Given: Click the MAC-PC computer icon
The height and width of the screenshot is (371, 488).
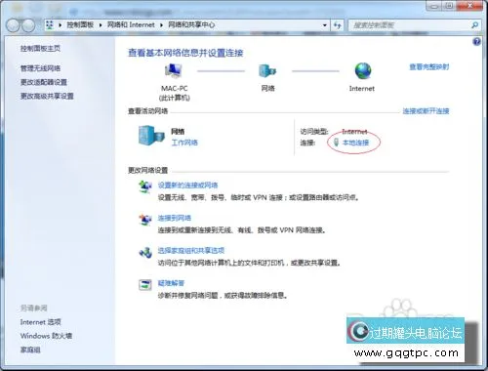Looking at the screenshot, I should click(x=174, y=71).
